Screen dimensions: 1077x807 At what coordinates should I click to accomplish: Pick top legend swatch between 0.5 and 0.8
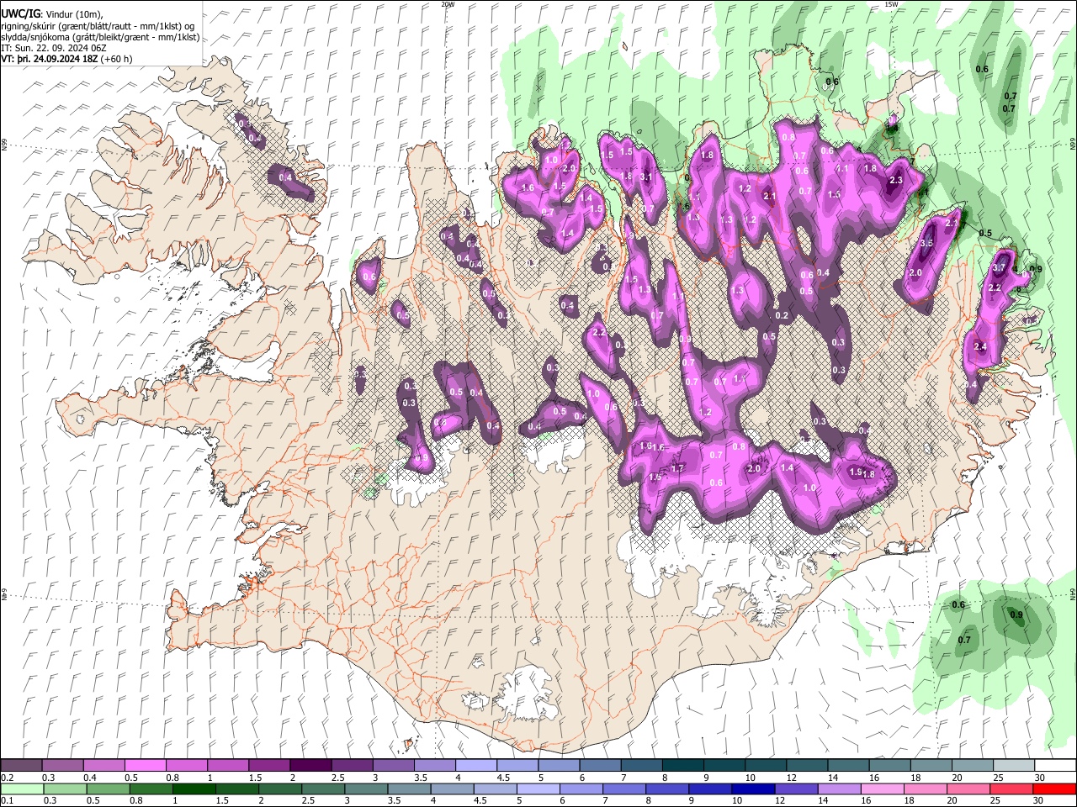145,766
